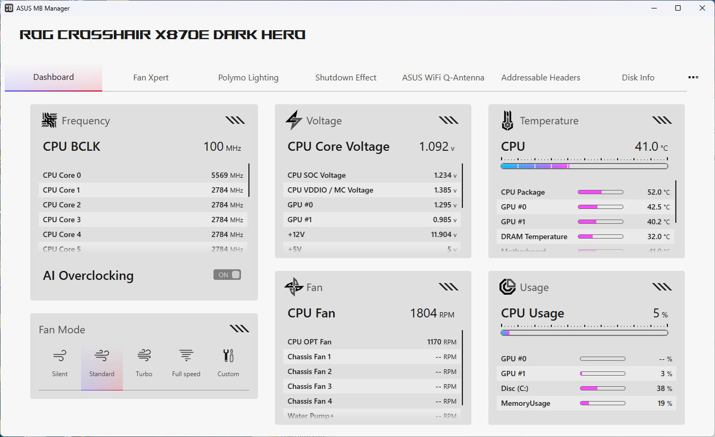
Task: Open the more tabs ellipsis menu
Action: [693, 77]
